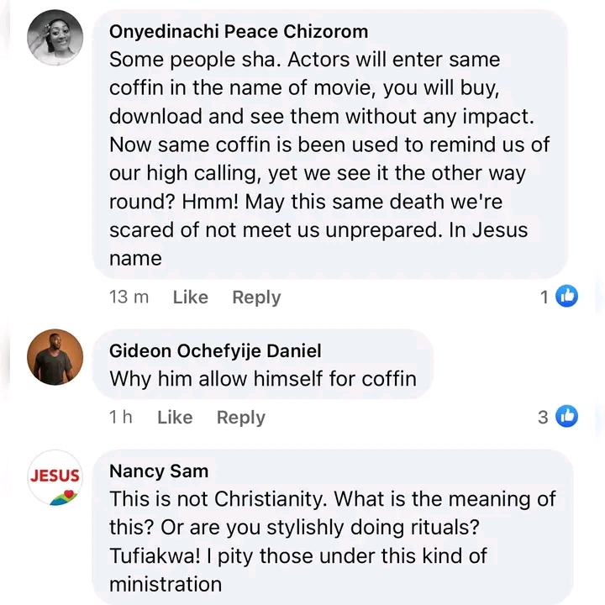Open the Onyedinachi Peace Chizorom name link
The width and height of the screenshot is (605, 605).
(239, 32)
